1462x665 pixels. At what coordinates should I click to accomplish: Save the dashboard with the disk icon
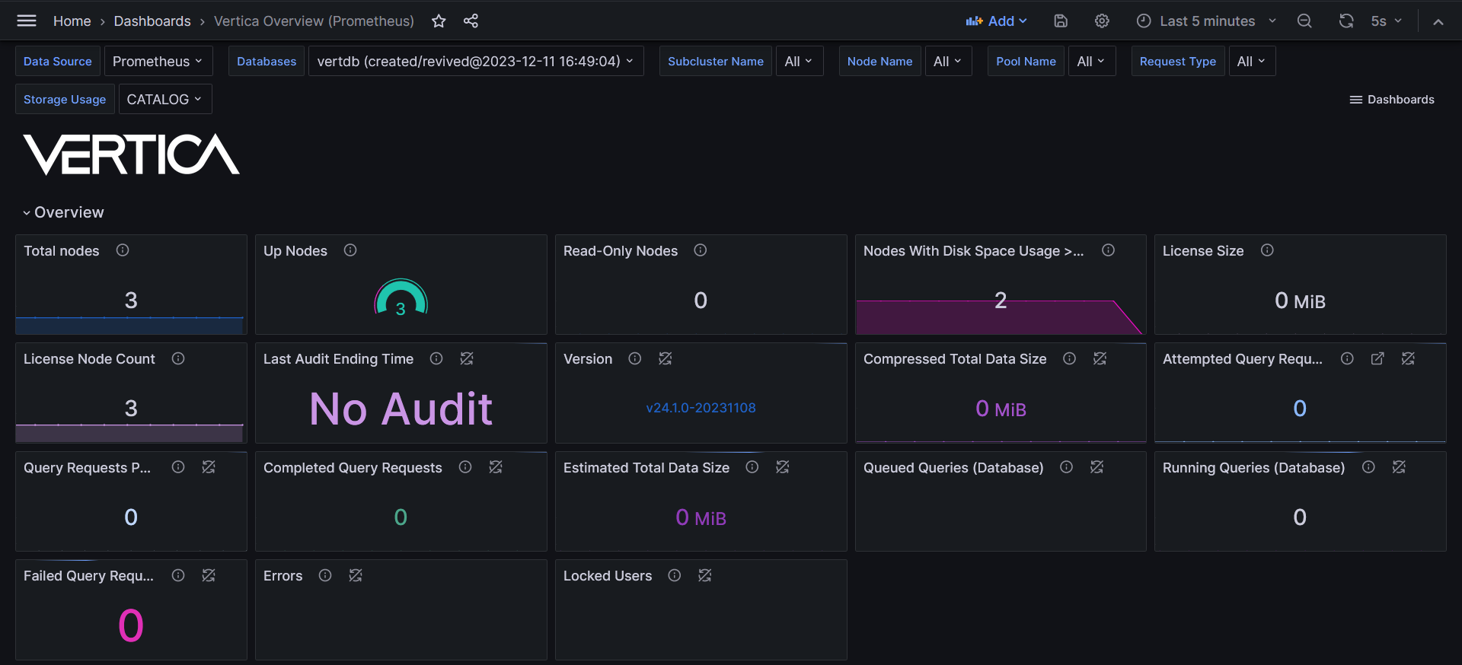tap(1061, 21)
